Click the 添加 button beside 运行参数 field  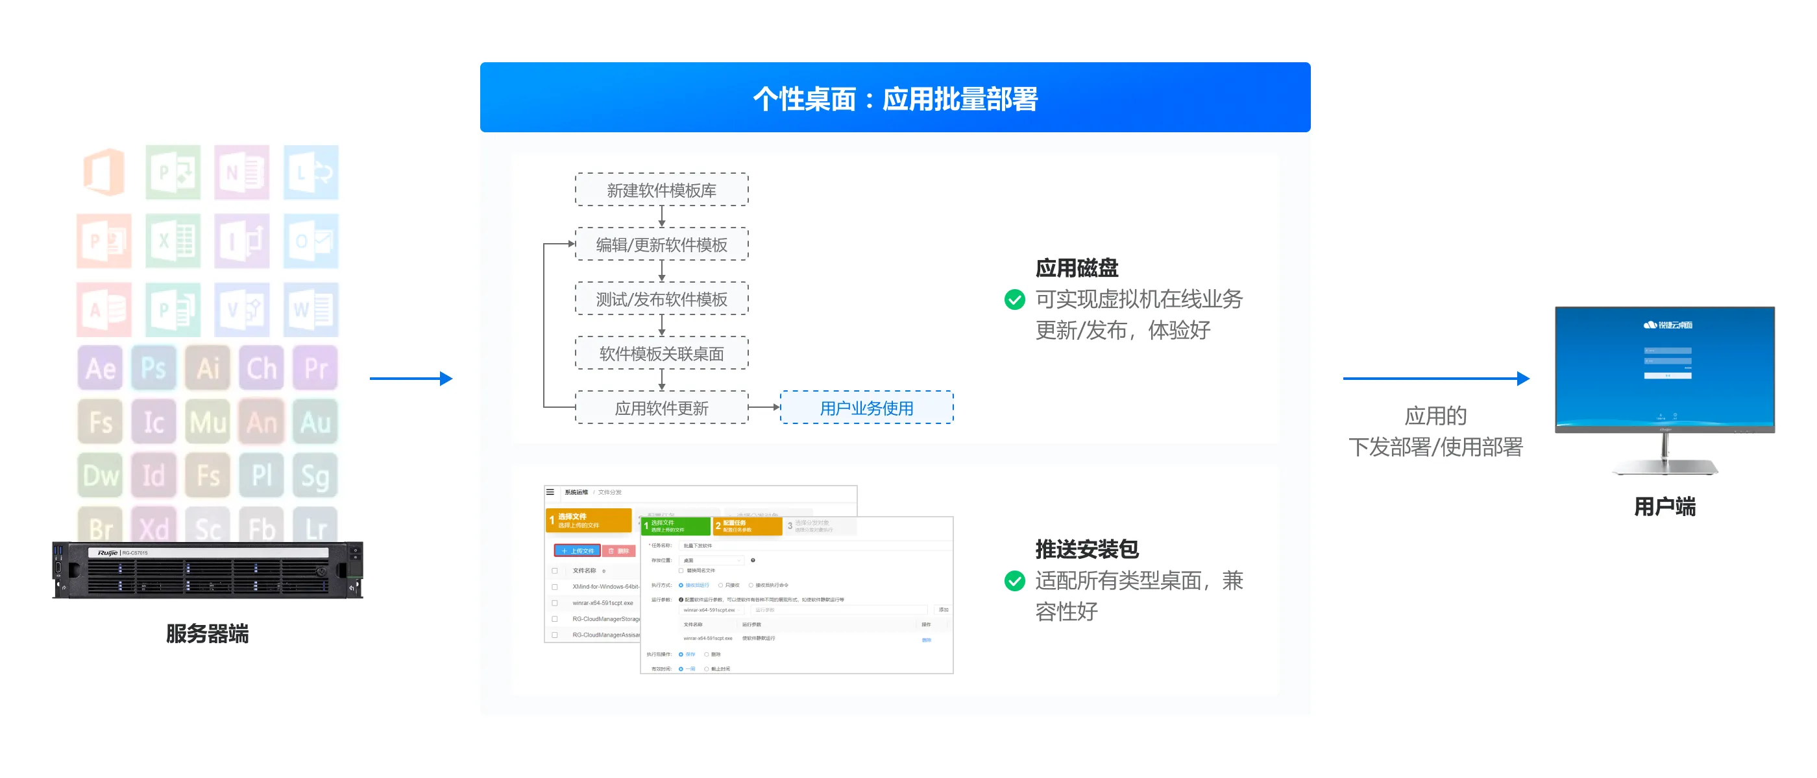[x=943, y=609]
